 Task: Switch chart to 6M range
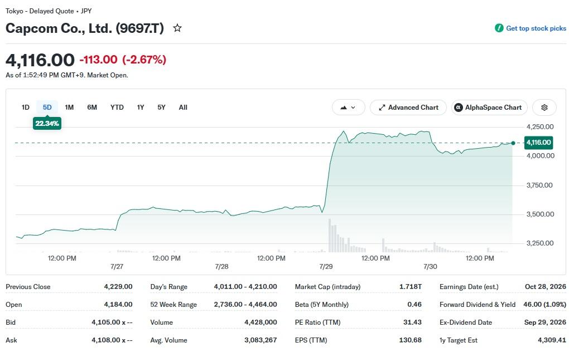coord(92,107)
